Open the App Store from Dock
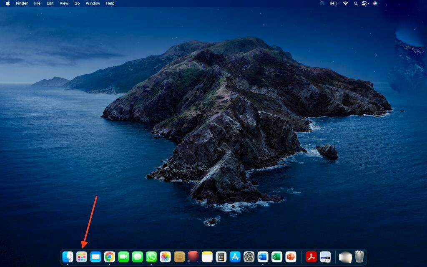This screenshot has width=427, height=267. click(235, 257)
